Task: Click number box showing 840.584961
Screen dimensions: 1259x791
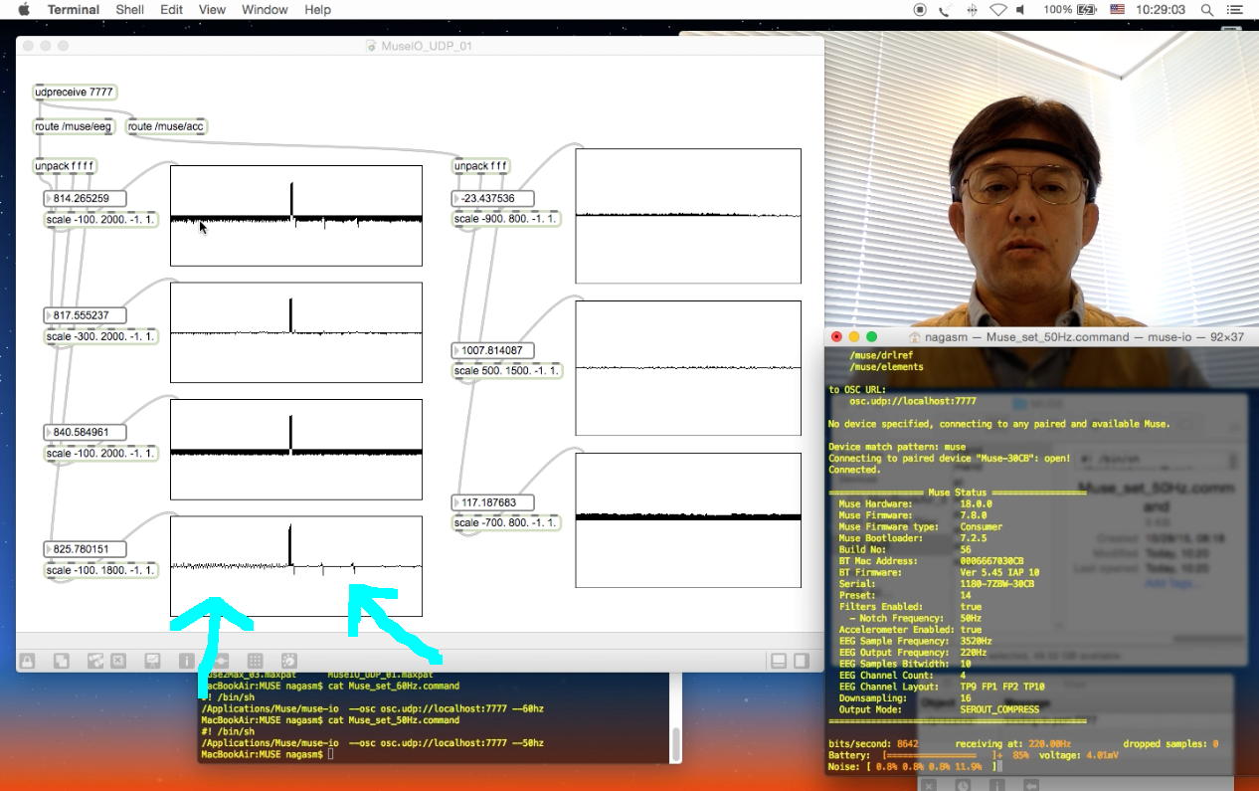Action: pos(85,432)
